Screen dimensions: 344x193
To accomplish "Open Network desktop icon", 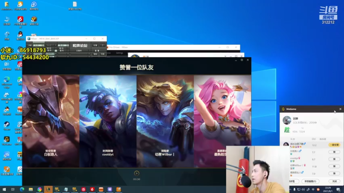I will pyautogui.click(x=6, y=36).
